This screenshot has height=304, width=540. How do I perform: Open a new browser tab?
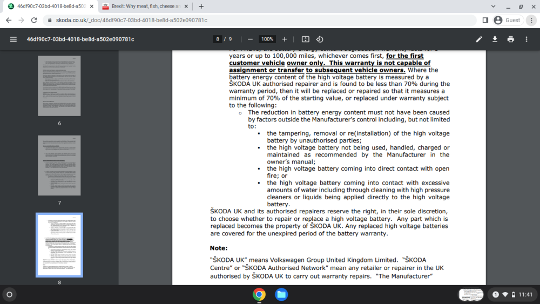pos(201,6)
